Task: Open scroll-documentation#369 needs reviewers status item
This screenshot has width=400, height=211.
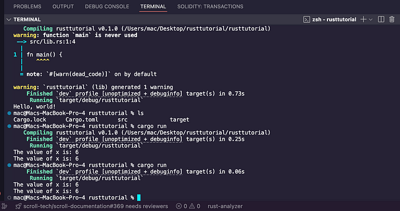Action: click(x=95, y=206)
